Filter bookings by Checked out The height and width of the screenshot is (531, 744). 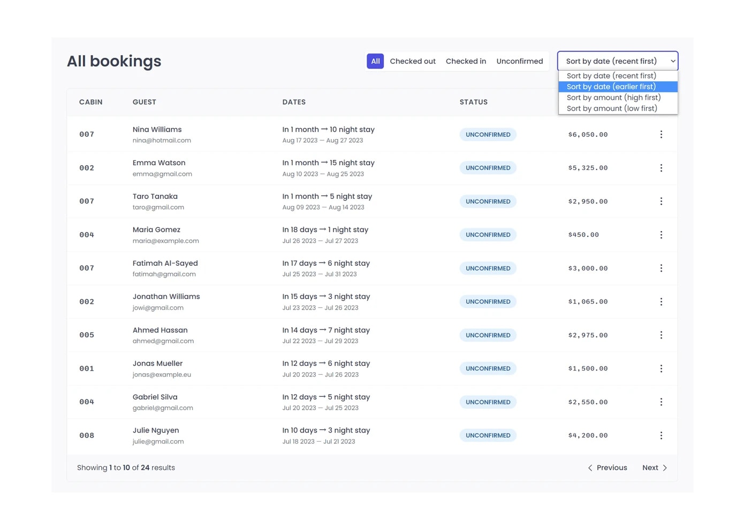(x=413, y=61)
